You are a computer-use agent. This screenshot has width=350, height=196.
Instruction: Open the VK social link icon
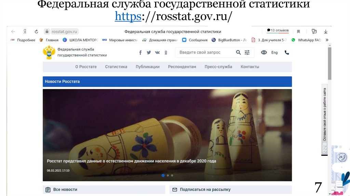[x=157, y=53]
